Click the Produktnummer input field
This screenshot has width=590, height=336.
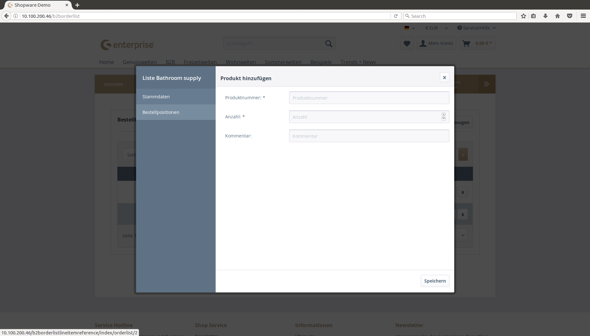click(x=369, y=98)
